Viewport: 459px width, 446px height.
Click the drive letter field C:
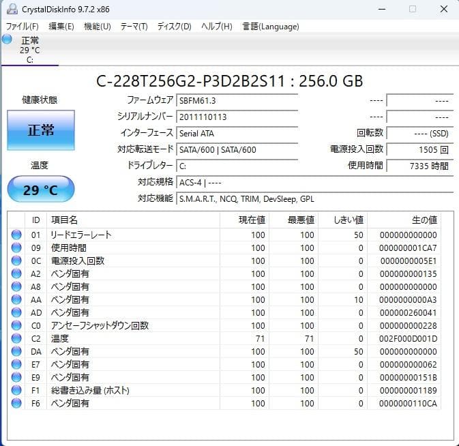(x=237, y=166)
